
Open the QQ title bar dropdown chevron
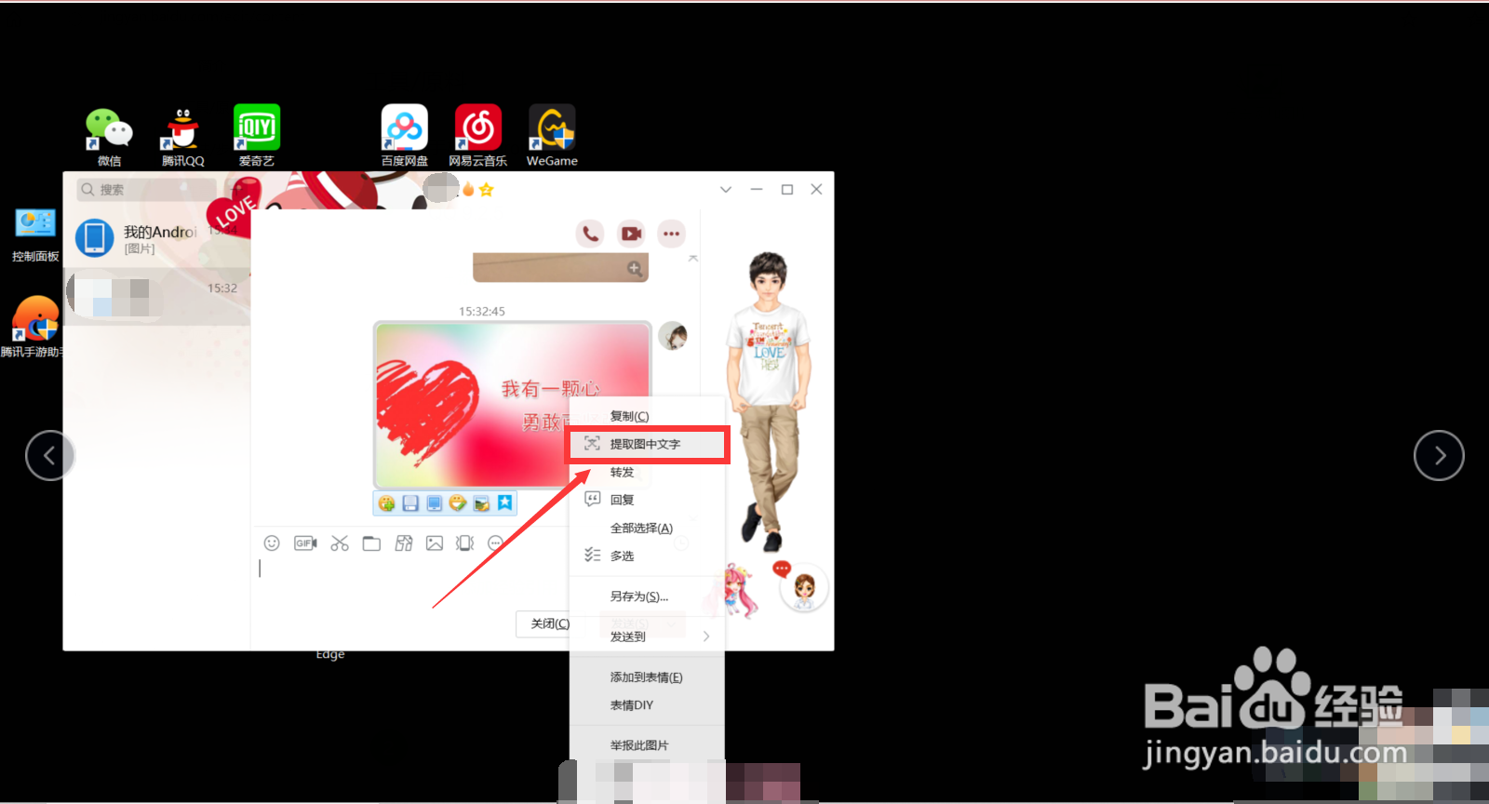[726, 189]
